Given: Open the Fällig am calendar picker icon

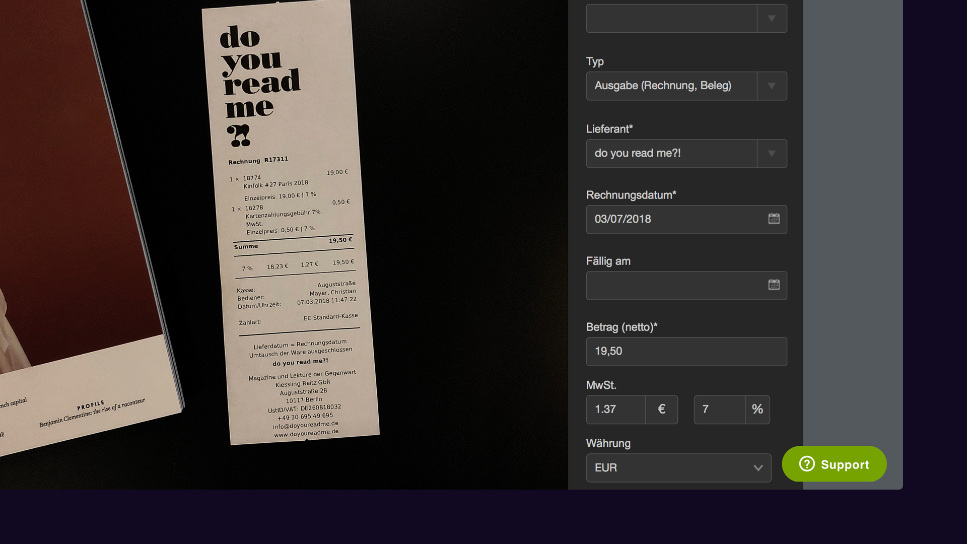Looking at the screenshot, I should coord(774,285).
